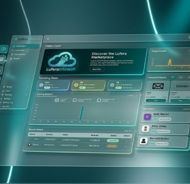The width and height of the screenshot is (190, 184).
Task: Open the Yearly dropdown in Earning Statistic
Action: point(133,96)
